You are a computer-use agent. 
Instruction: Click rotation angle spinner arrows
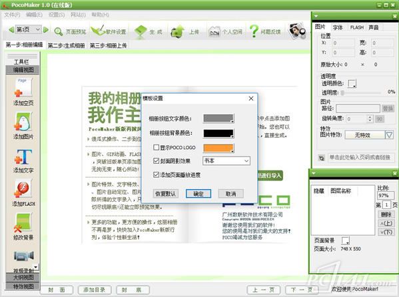370,119
